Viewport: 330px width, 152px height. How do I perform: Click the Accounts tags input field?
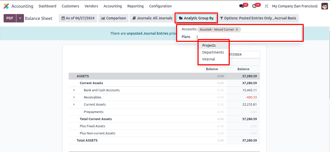point(247,29)
